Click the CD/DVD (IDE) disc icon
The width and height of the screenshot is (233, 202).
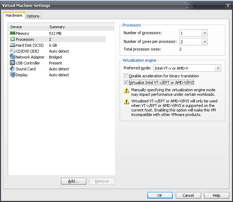[x=13, y=51]
